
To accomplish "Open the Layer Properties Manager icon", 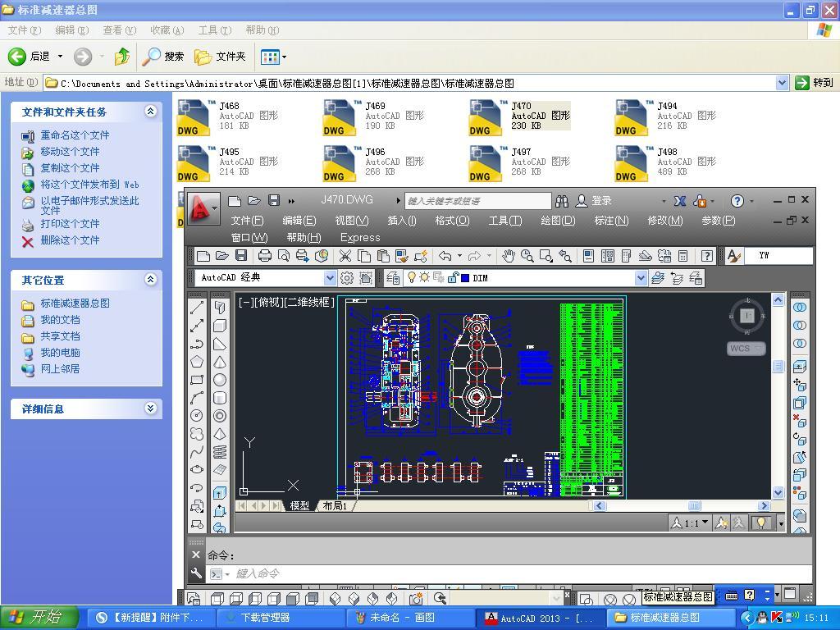I will click(x=393, y=278).
